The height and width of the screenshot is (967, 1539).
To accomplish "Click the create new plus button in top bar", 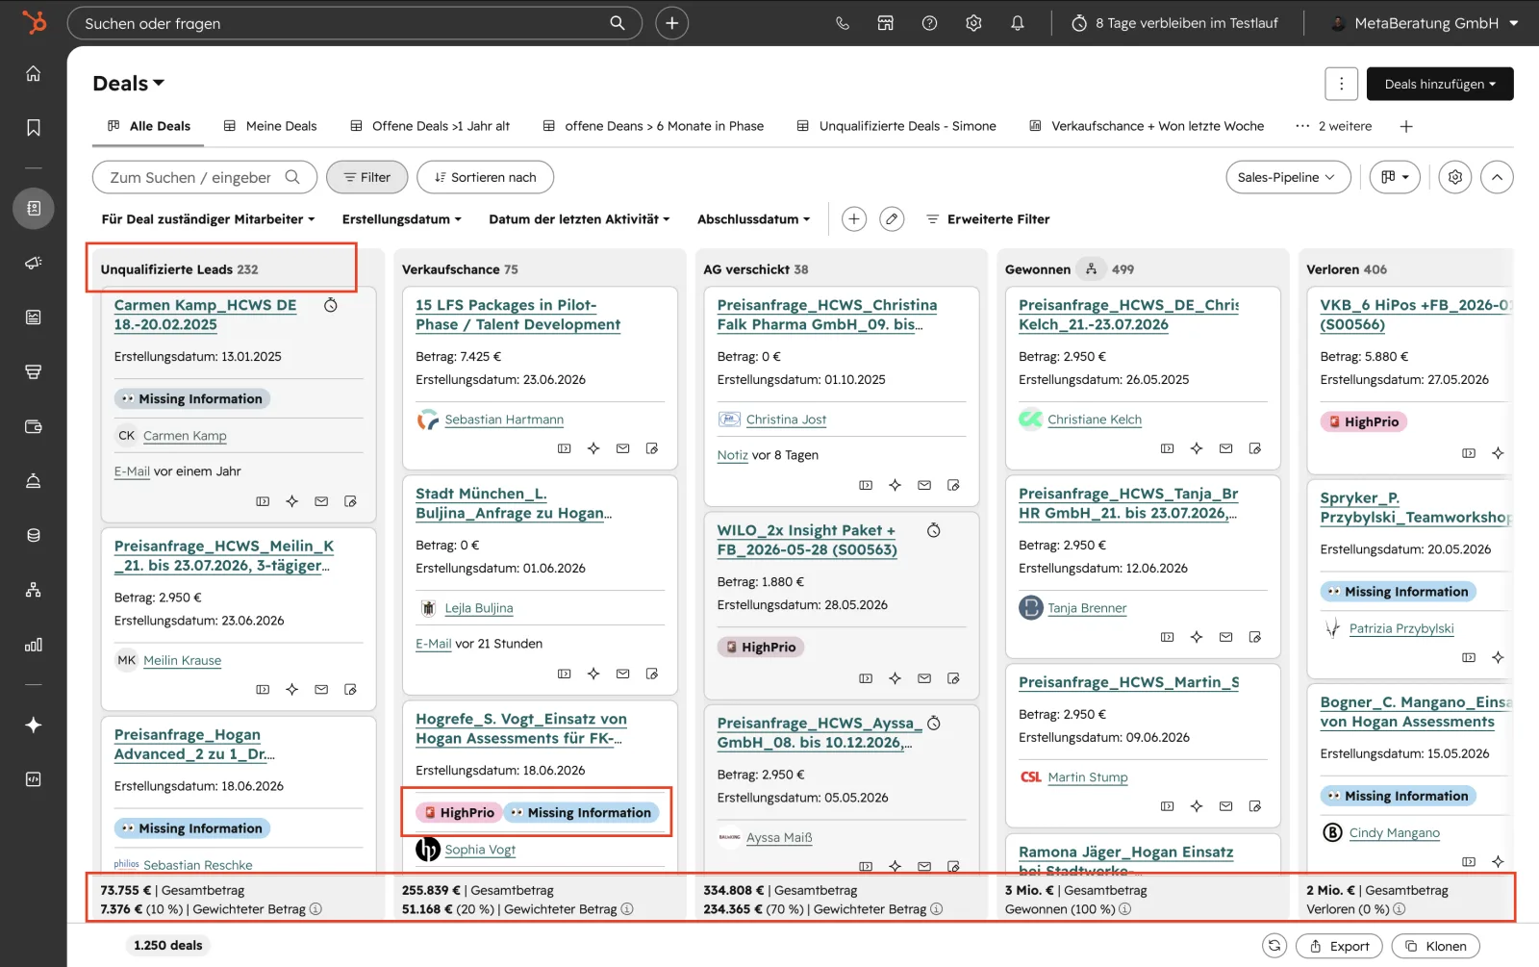I will (x=671, y=23).
